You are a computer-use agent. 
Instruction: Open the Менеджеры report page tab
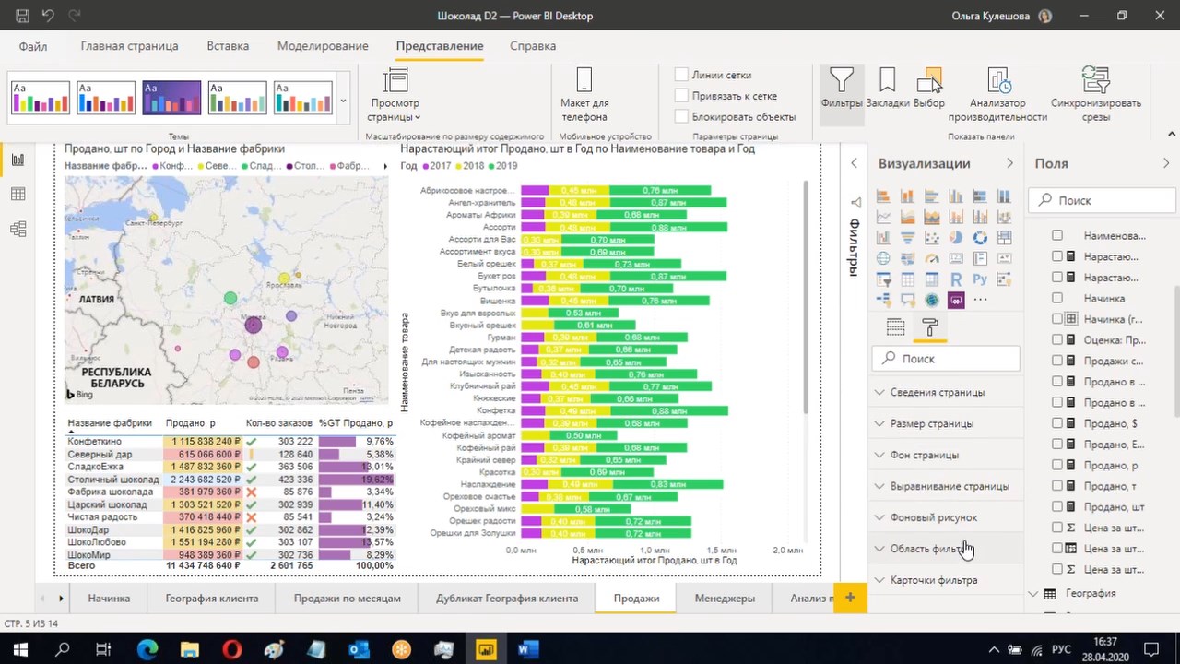(x=725, y=598)
